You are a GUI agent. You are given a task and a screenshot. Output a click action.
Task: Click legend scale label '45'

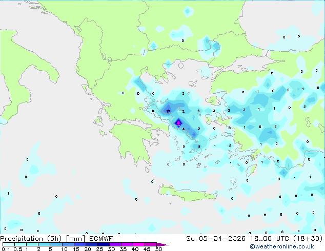(x=147, y=249)
